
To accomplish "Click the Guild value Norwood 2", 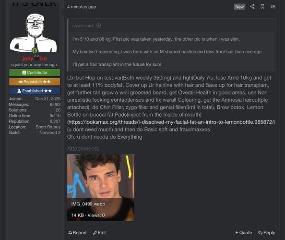I will (x=50, y=132).
